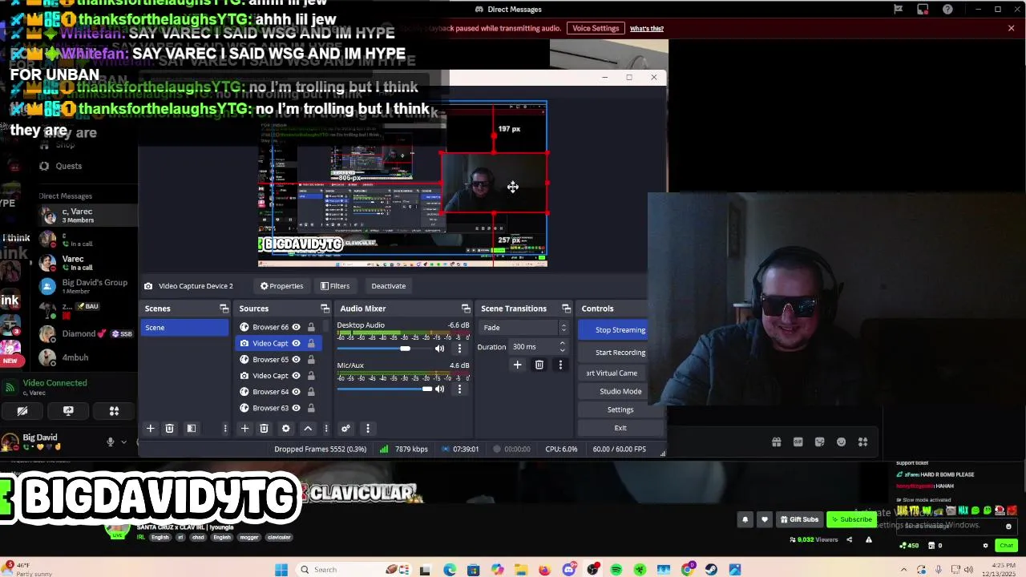Image resolution: width=1026 pixels, height=577 pixels.
Task: Toggle lock on Browser 66 source
Action: coord(311,327)
